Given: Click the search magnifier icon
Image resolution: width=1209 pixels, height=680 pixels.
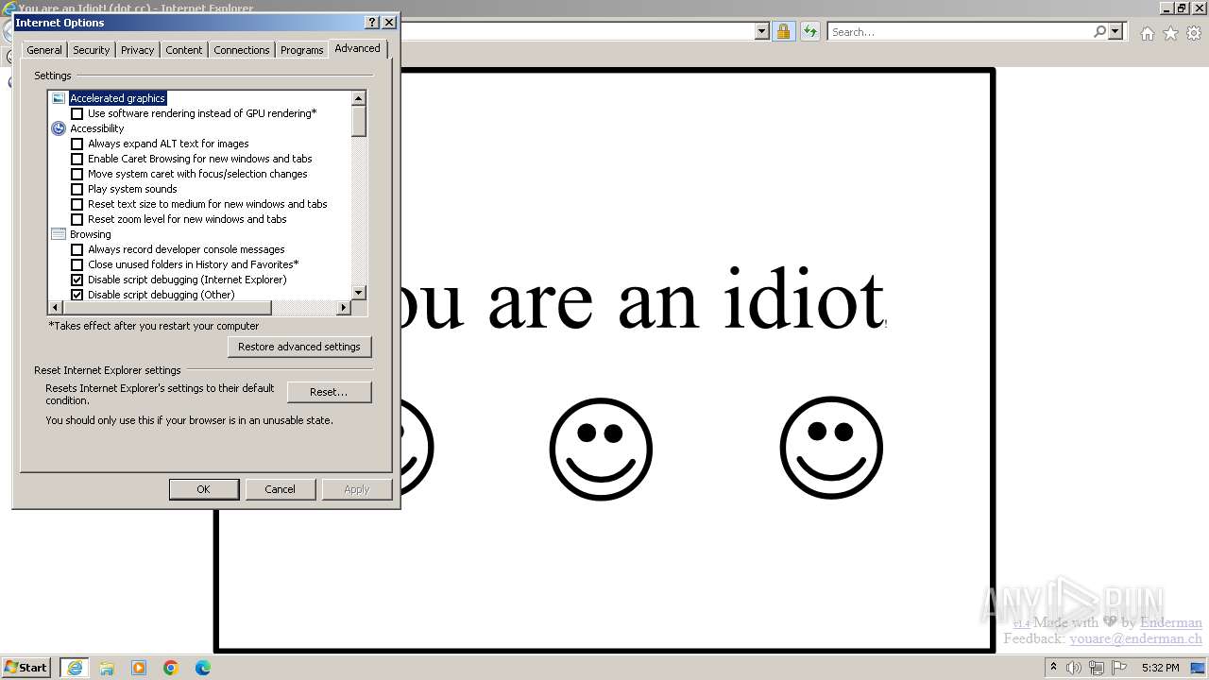Looking at the screenshot, I should pyautogui.click(x=1099, y=31).
